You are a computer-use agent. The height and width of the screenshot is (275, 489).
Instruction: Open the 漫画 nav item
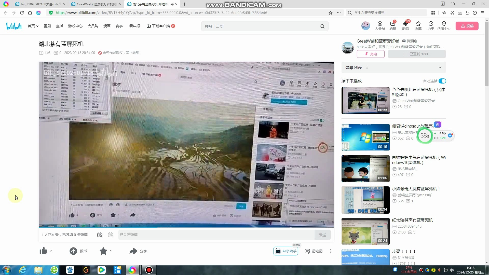107,26
